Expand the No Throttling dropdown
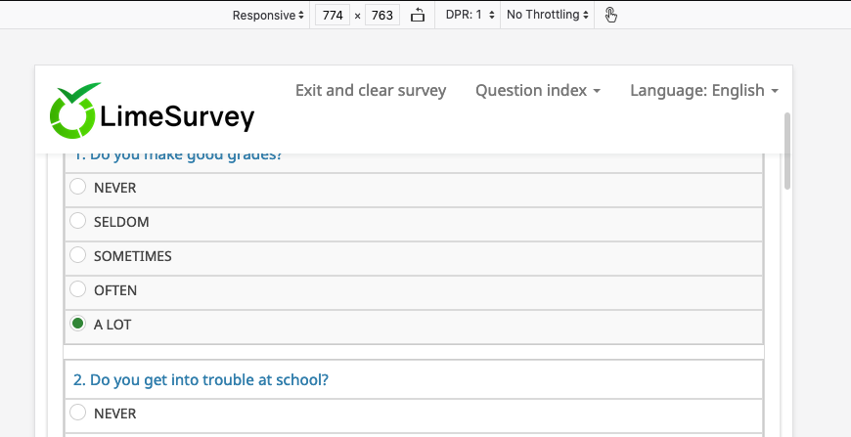851x437 pixels. (x=548, y=15)
